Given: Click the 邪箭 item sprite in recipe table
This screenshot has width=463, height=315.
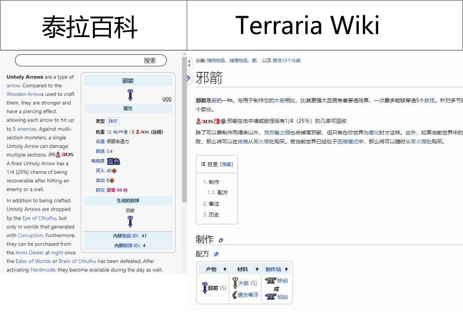Looking at the screenshot, I should coord(205,288).
